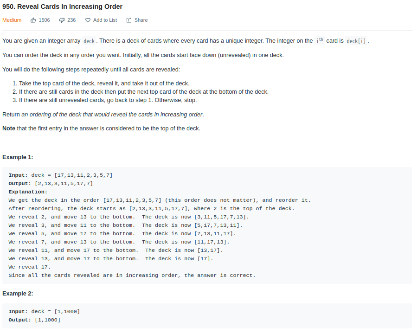
Task: Click the Example 1 output line [2,13,3,11,5,17,7]
Action: pyautogui.click(x=51, y=184)
